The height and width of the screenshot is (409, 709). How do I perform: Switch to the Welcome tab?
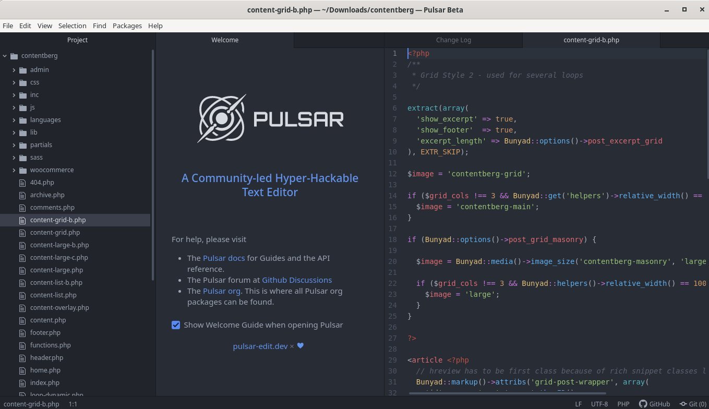[225, 40]
